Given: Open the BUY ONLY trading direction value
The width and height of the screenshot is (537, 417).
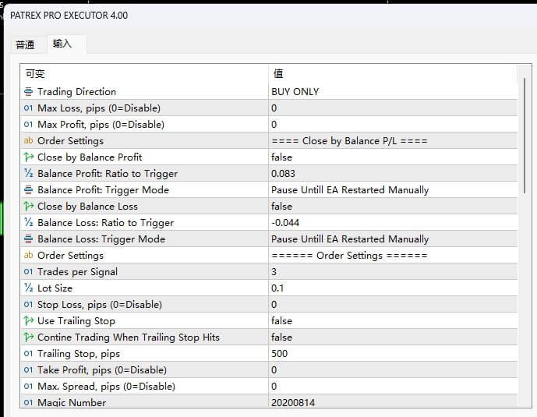Looking at the screenshot, I should click(393, 92).
